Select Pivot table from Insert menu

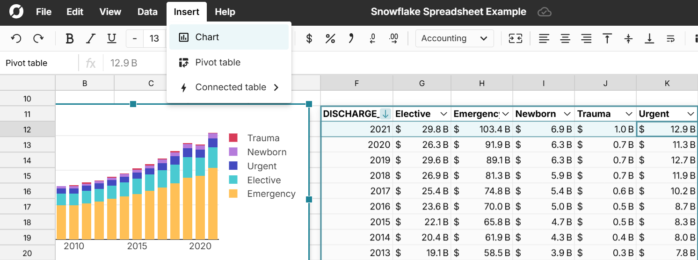tap(218, 62)
